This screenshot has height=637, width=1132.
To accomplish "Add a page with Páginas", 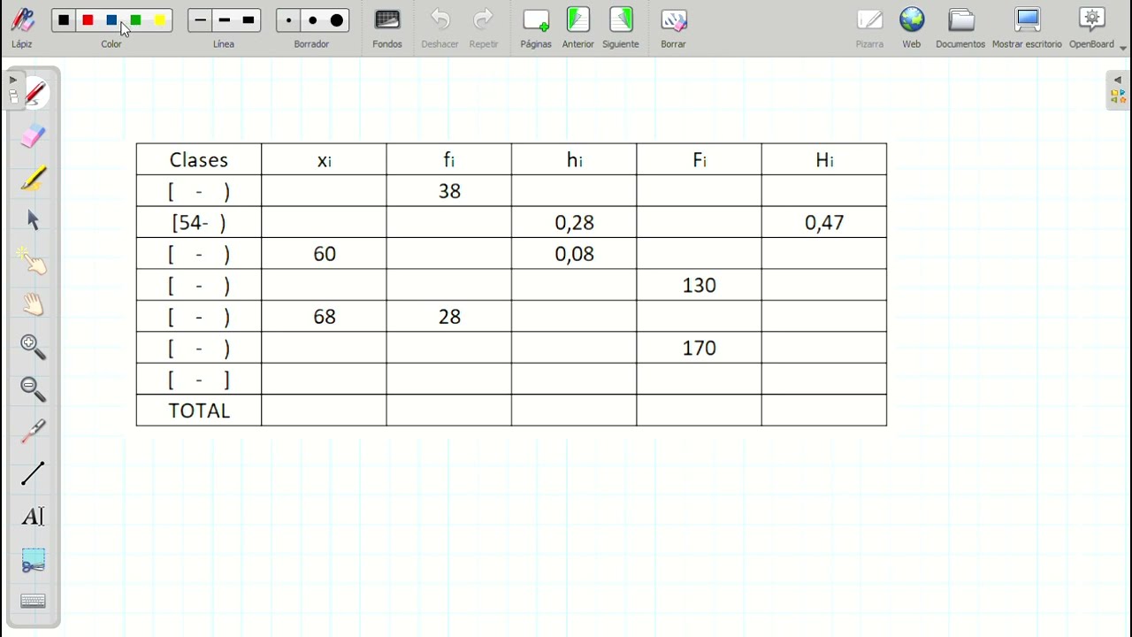I will [536, 27].
